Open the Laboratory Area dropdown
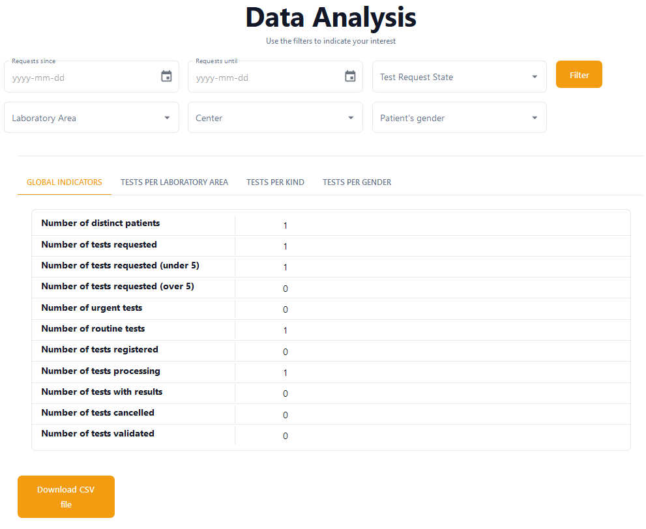This screenshot has width=646, height=529. [x=91, y=118]
